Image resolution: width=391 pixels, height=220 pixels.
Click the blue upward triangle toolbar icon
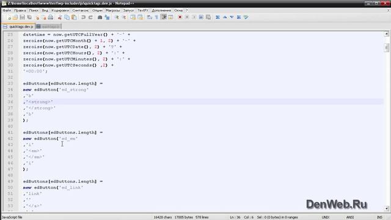225,17
